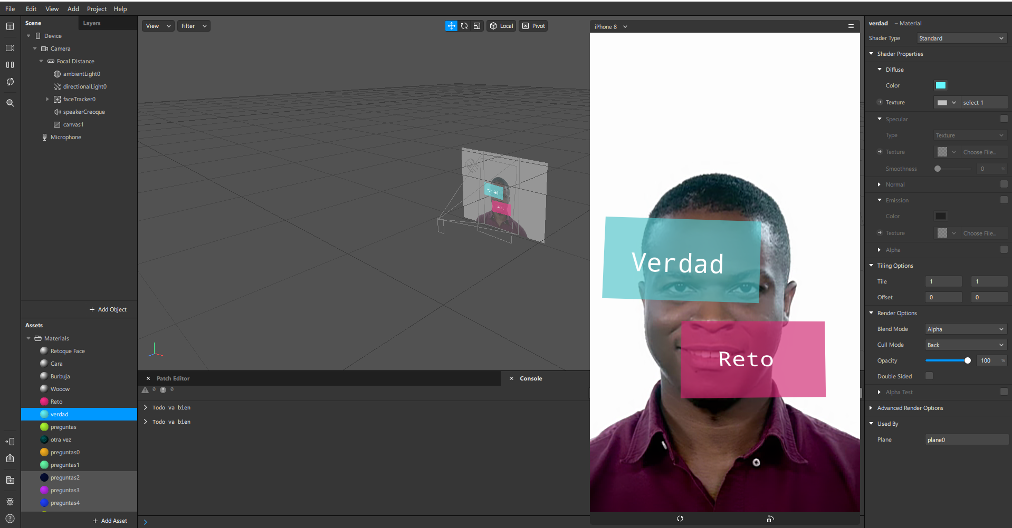
Task: Click the Add Asset button
Action: tap(110, 521)
